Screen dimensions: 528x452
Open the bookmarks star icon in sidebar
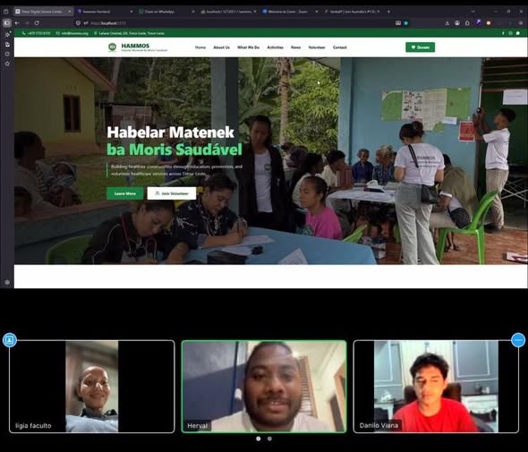7,64
